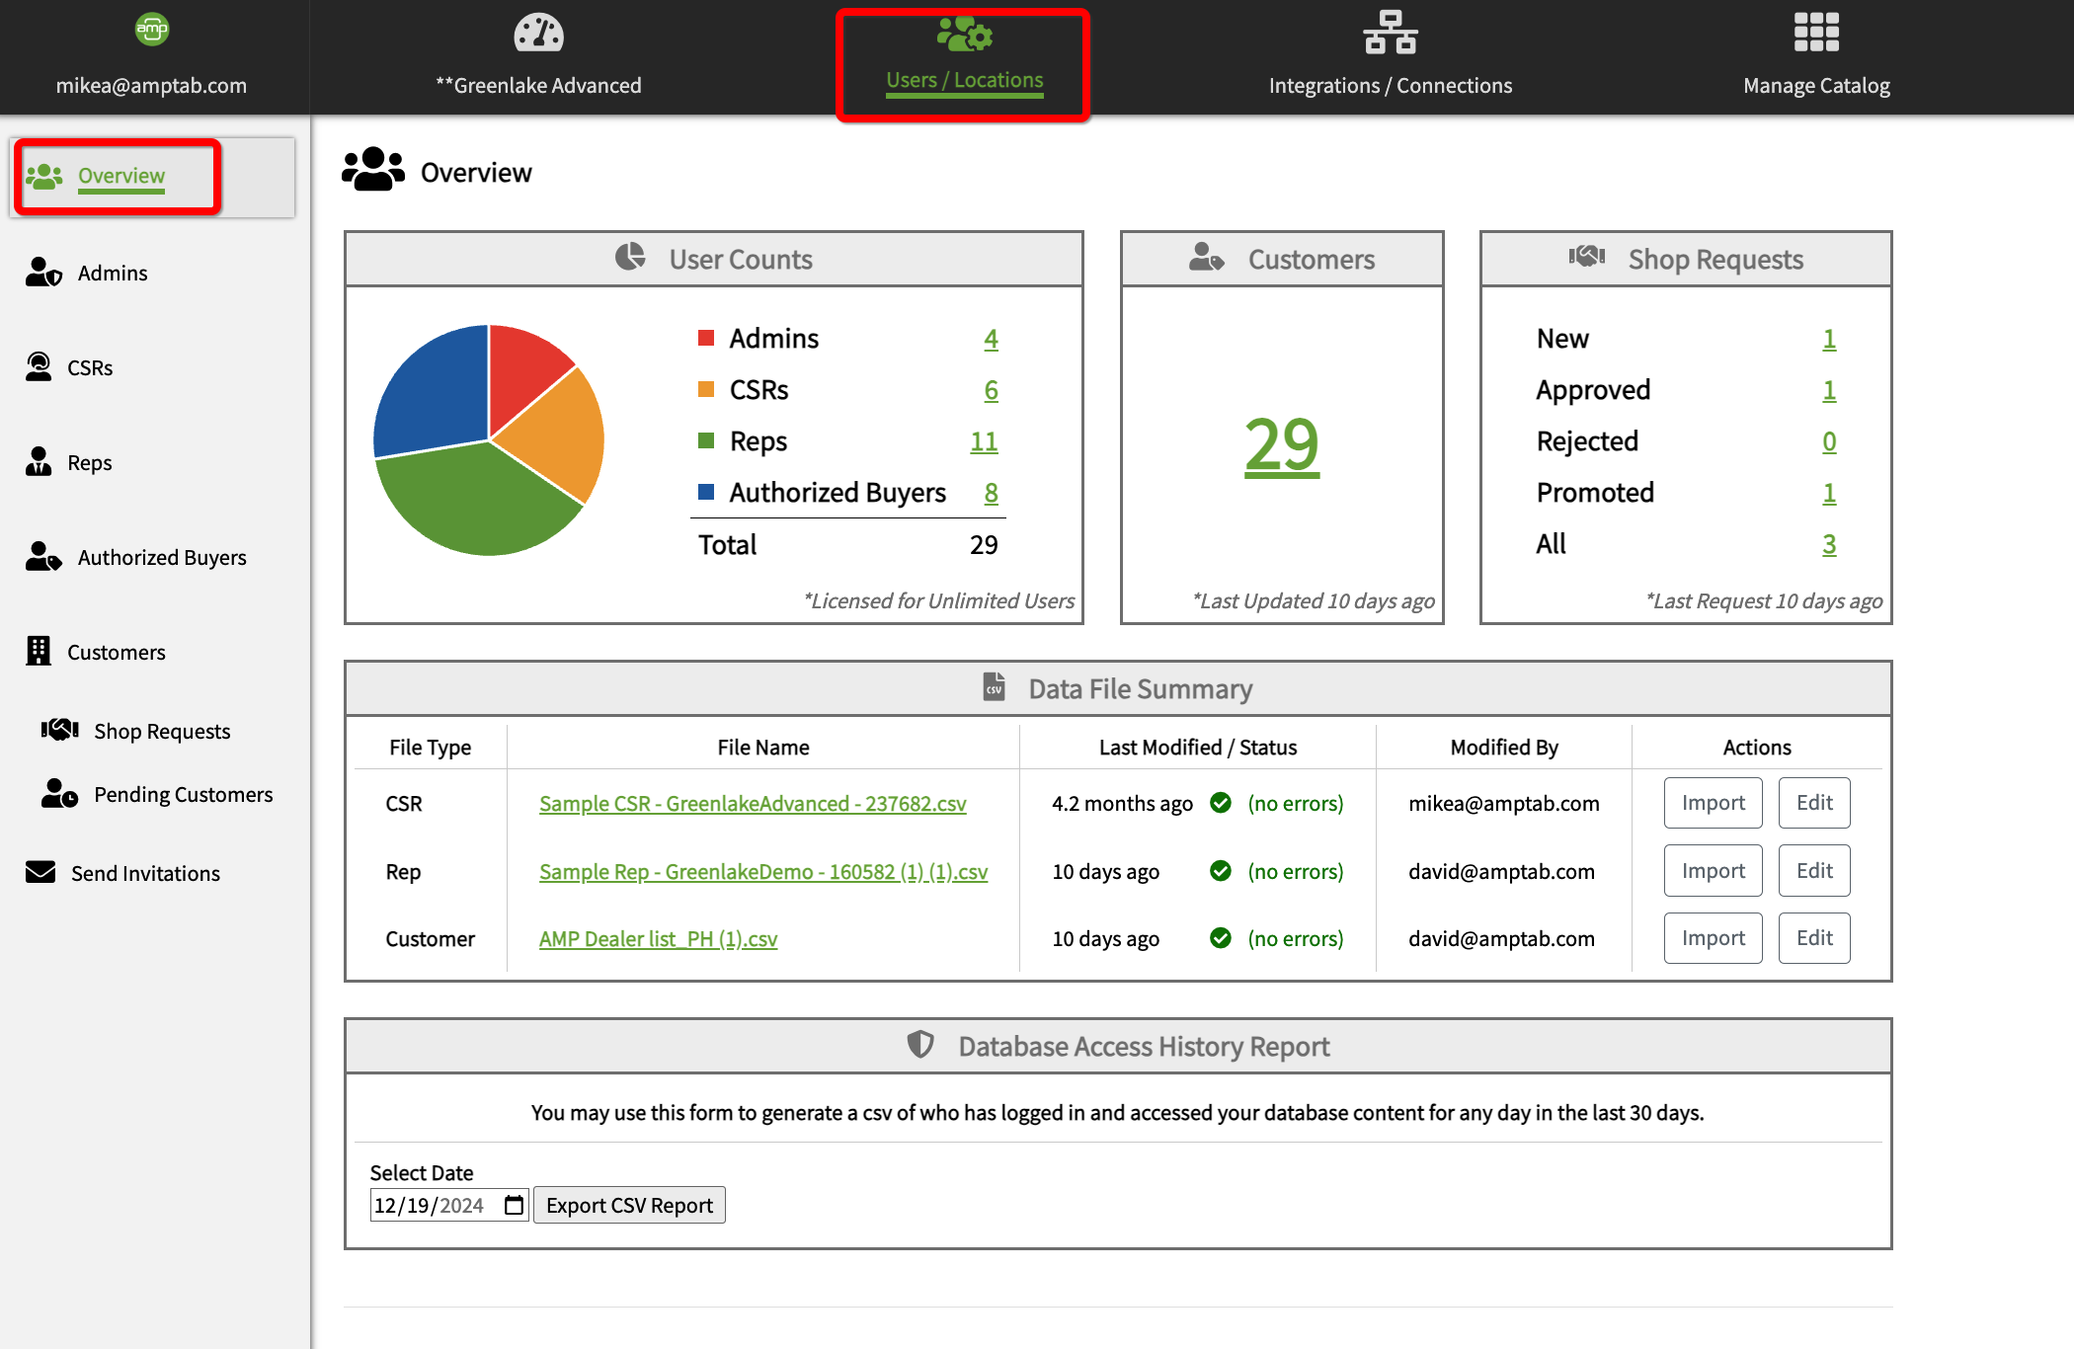The height and width of the screenshot is (1349, 2074).
Task: Open the Greenlake Advanced dashboard gauge icon
Action: (538, 34)
